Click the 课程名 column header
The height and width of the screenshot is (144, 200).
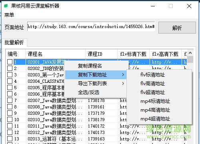click(56, 54)
